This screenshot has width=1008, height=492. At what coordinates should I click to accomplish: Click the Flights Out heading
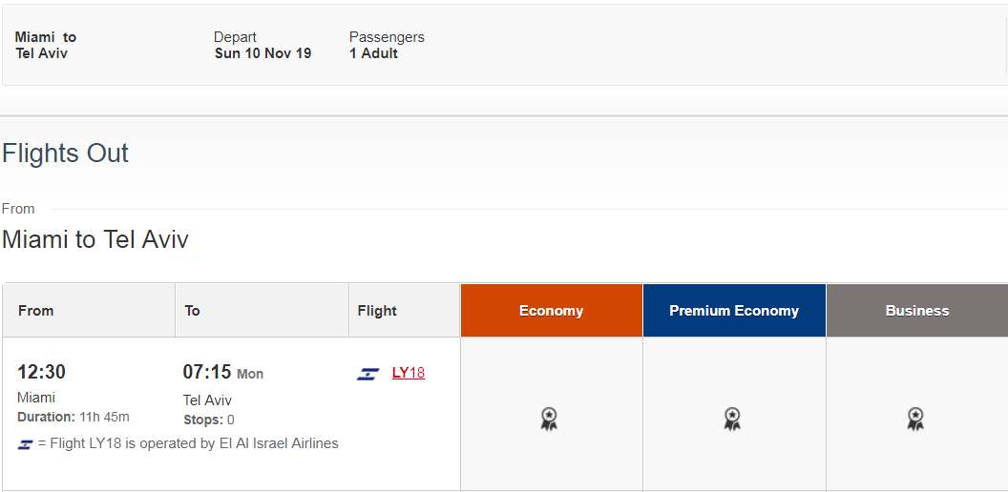[x=66, y=153]
